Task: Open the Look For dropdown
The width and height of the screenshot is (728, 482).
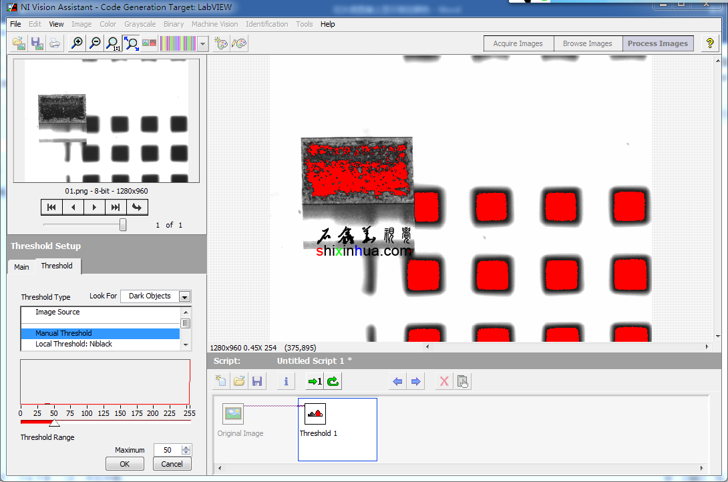Action: point(184,296)
